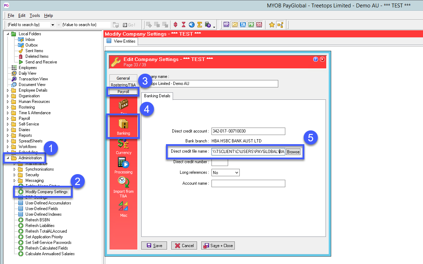Expand the Human Resources folder
The image size is (423, 264).
8,102
